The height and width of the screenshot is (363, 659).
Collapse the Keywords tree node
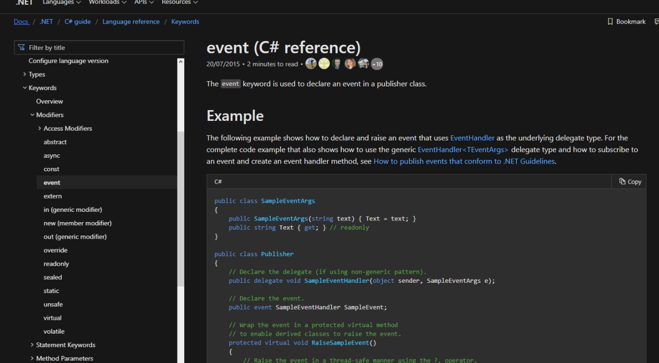[25, 88]
